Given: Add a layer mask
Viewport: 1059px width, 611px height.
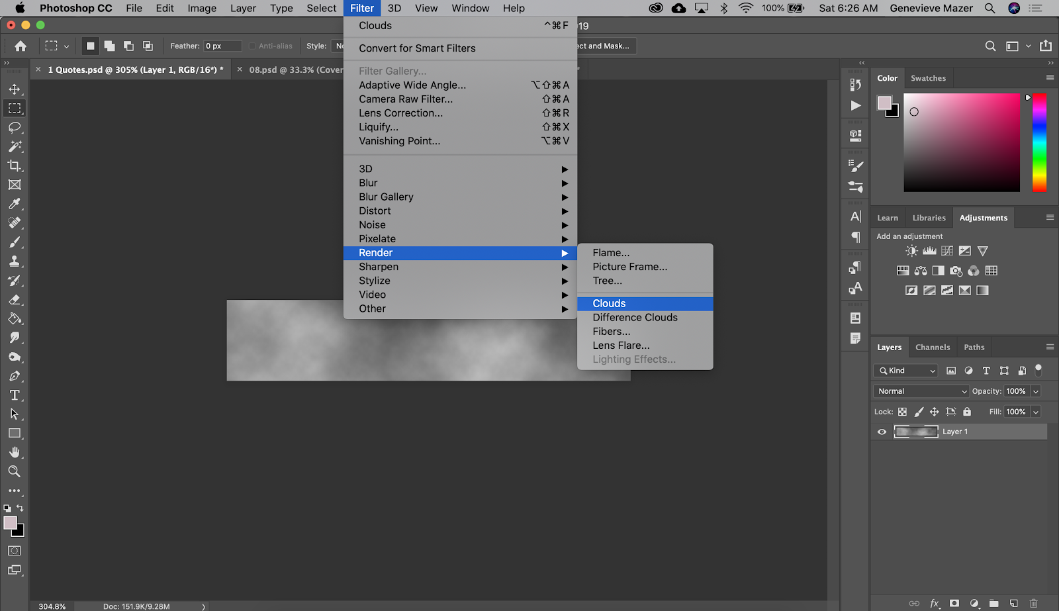Looking at the screenshot, I should [954, 603].
